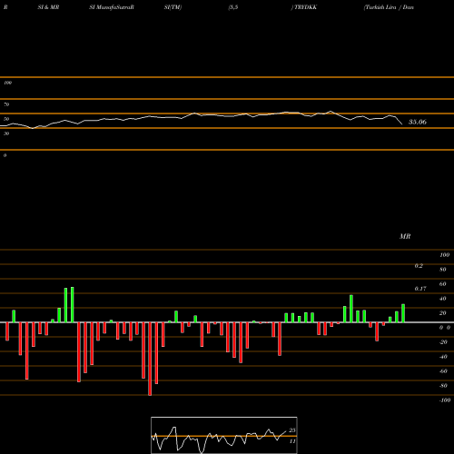Click the 80 label on MR right axis

[443, 270]
